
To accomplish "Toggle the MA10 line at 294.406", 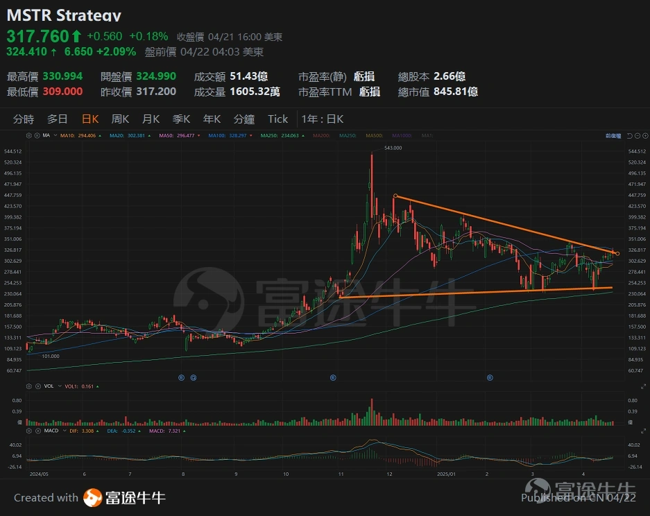I will [81, 135].
